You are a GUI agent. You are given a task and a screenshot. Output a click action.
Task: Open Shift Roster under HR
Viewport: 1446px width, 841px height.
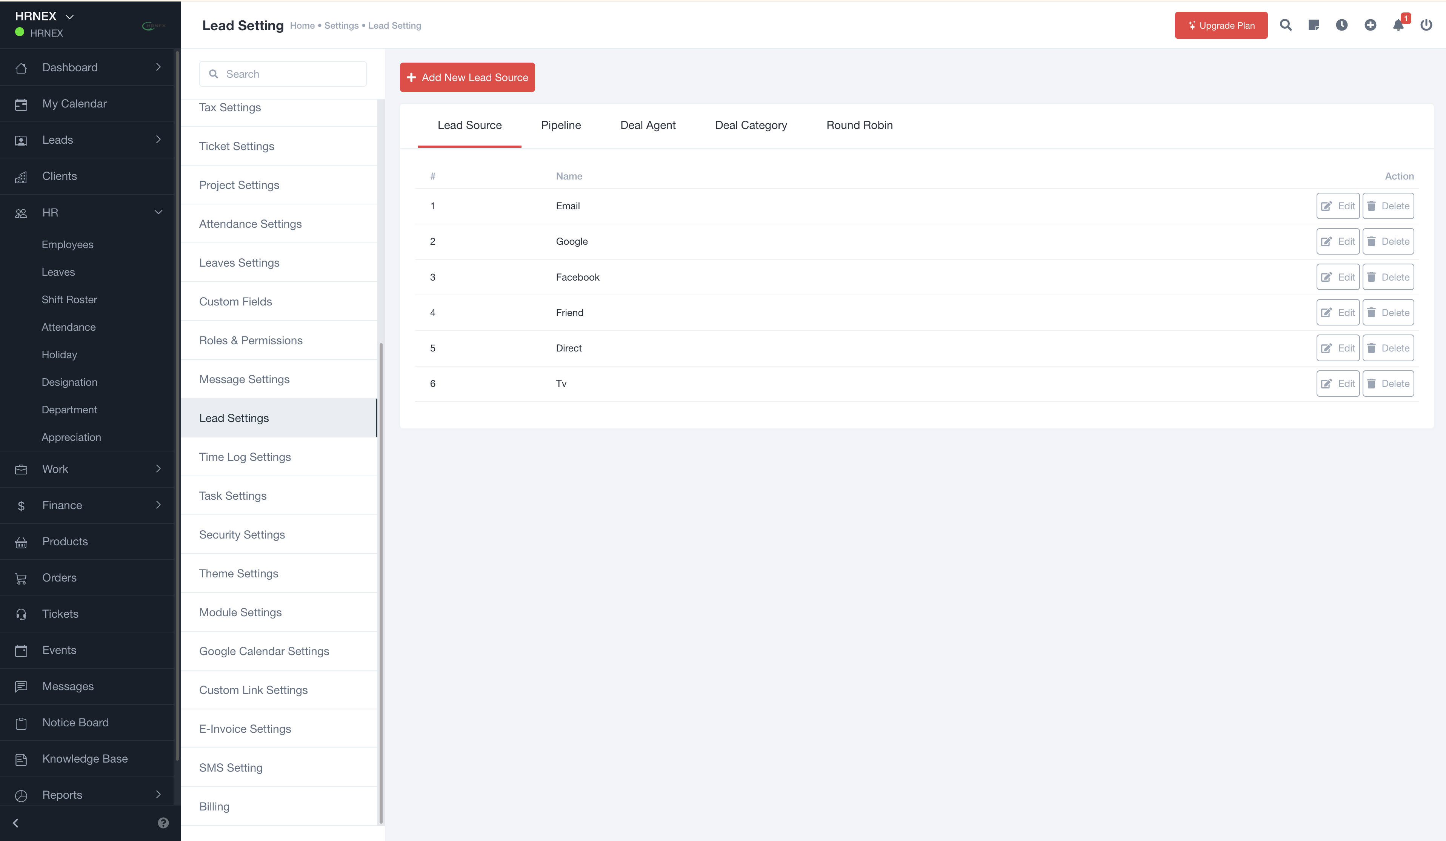coord(69,299)
